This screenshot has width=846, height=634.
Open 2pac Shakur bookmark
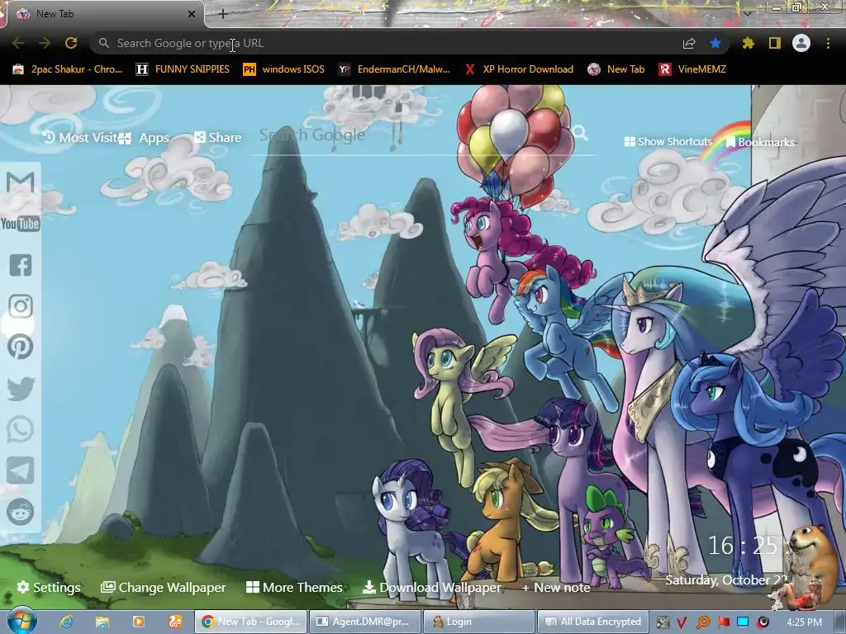(x=68, y=69)
